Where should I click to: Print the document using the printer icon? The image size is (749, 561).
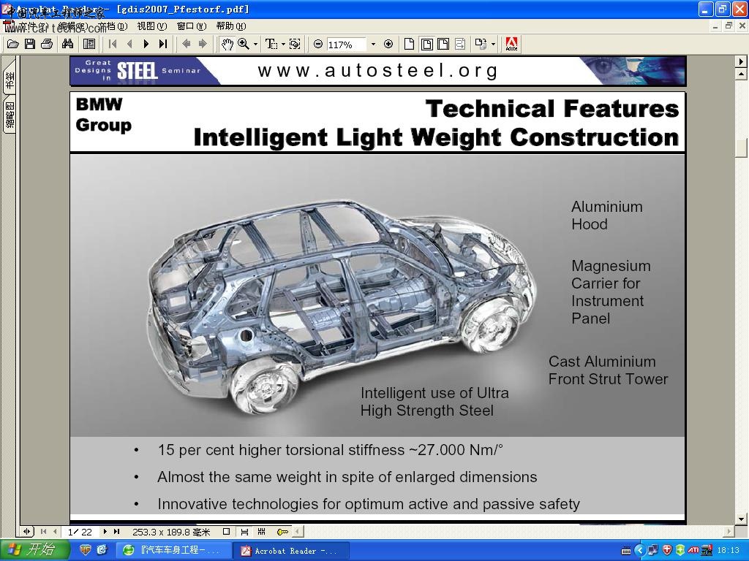(47, 45)
